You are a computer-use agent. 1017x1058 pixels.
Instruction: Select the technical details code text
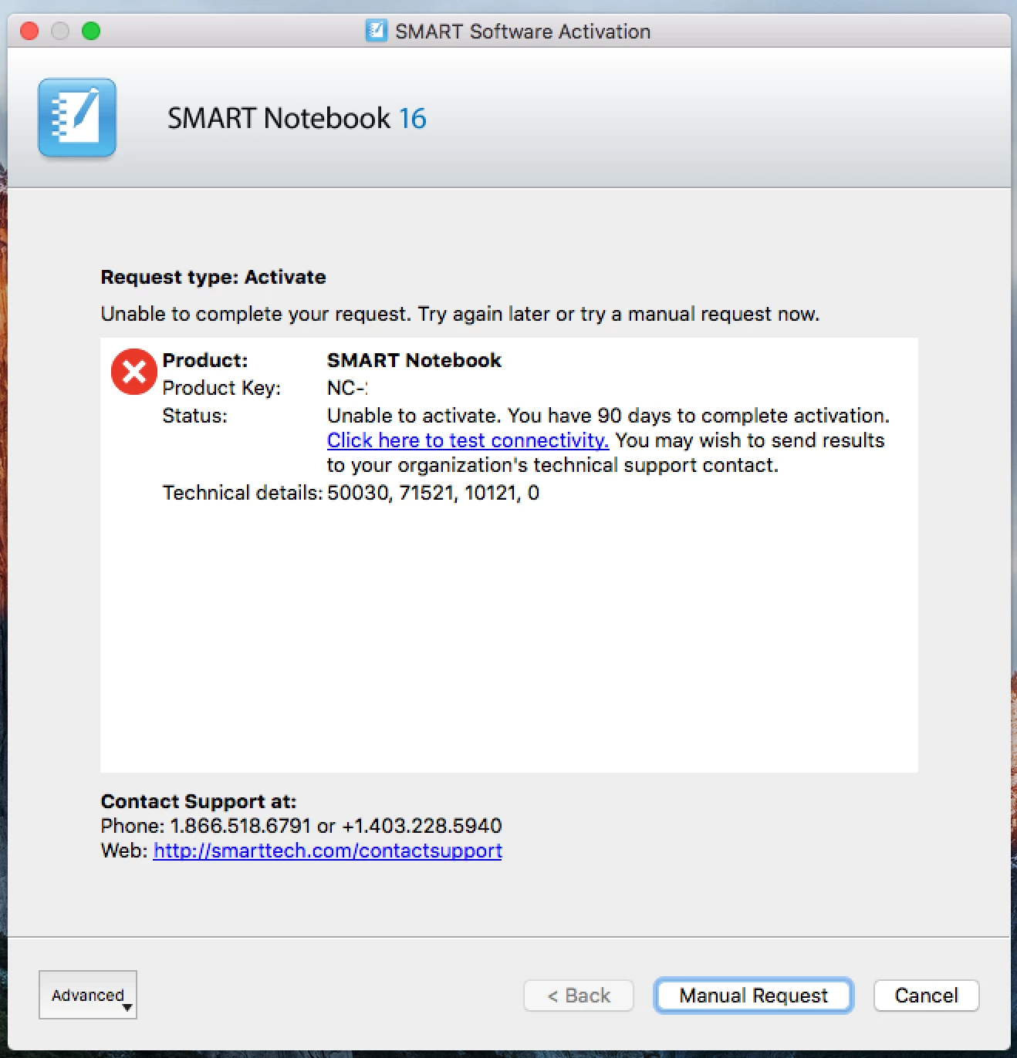click(x=433, y=493)
